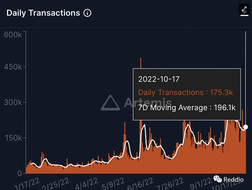Click the 2022-10-17 date in the tooltip

pos(159,79)
